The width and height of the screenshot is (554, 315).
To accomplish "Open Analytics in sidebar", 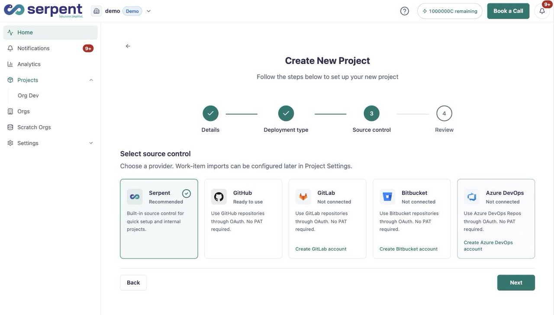I will (x=51, y=64).
